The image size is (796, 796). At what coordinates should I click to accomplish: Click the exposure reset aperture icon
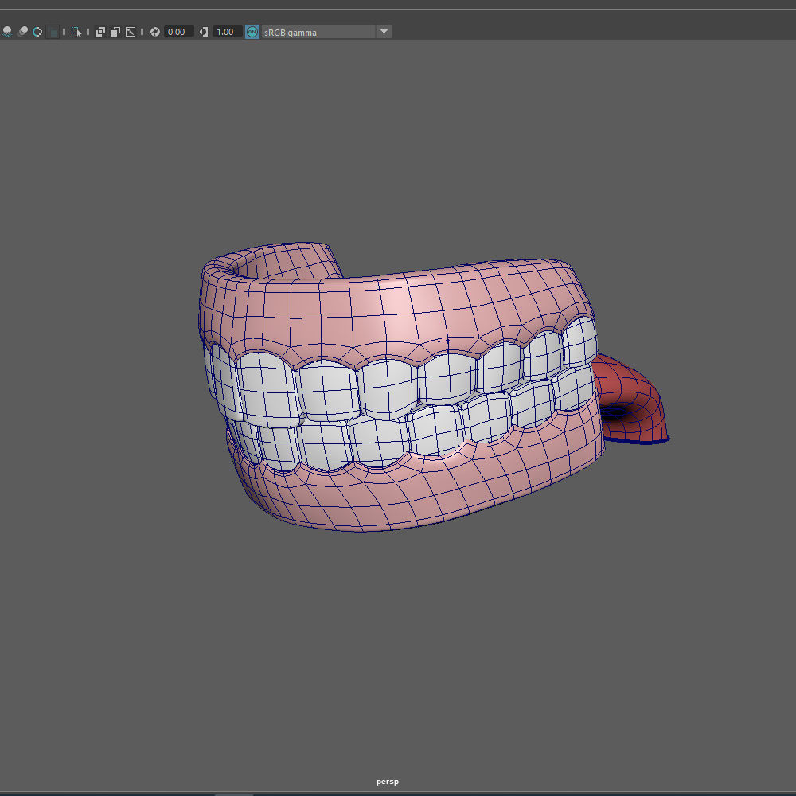[x=155, y=32]
